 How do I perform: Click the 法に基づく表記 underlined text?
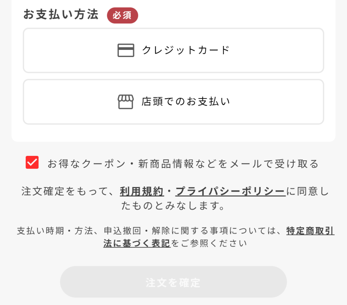point(137,243)
